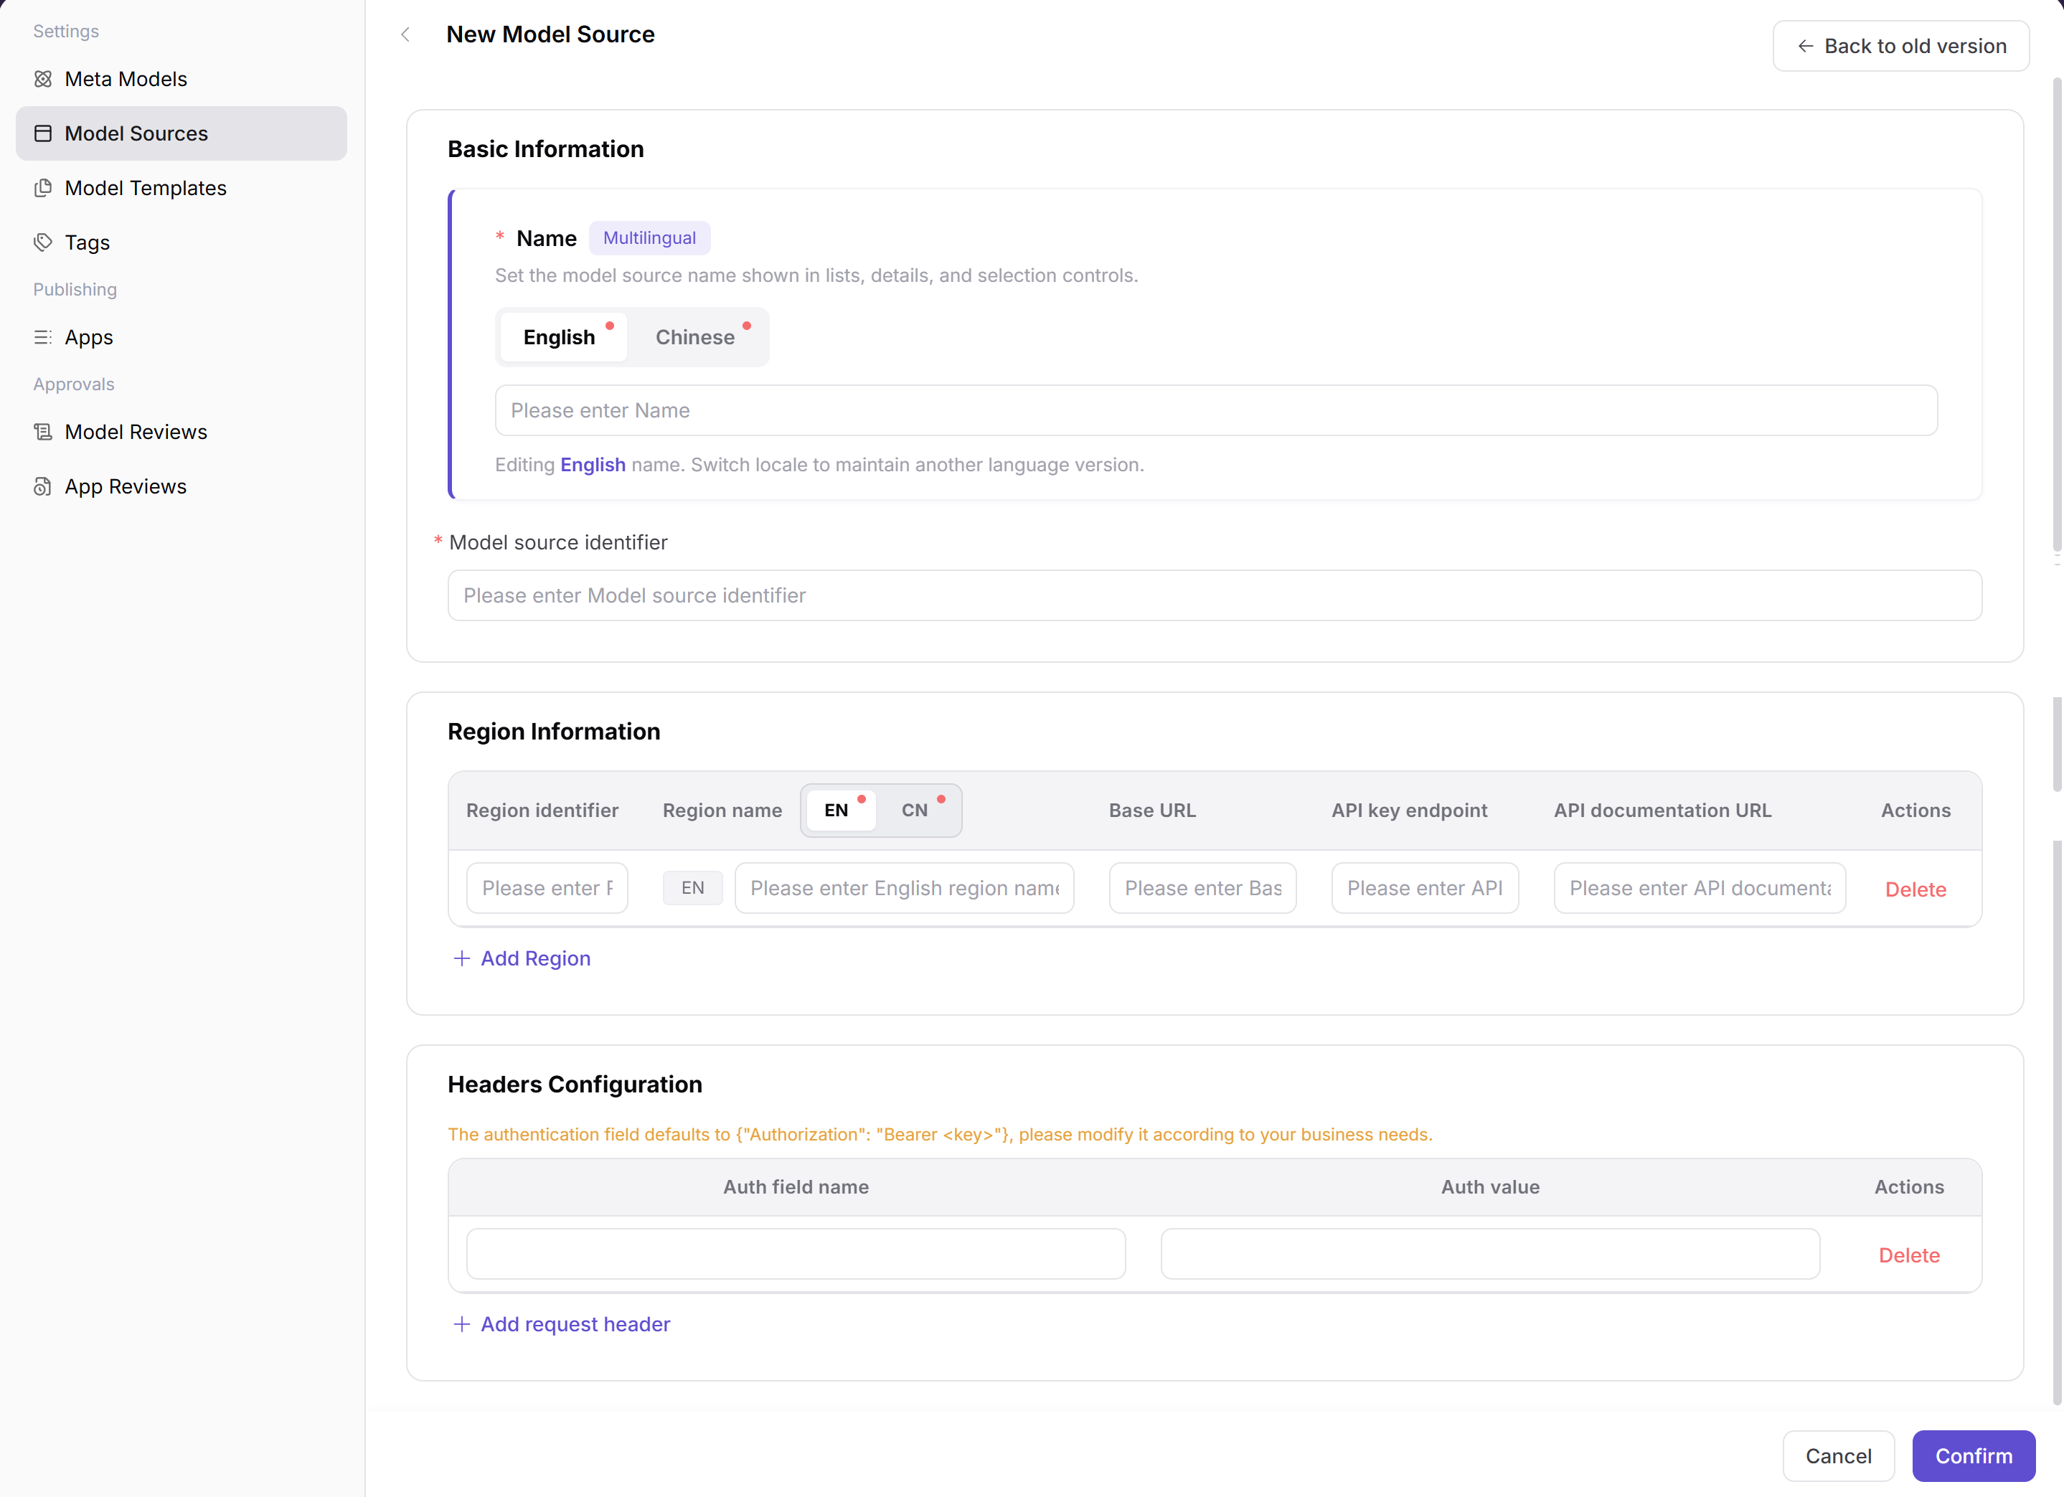Viewport: 2064px width, 1497px height.
Task: Click the orange authentication default notice
Action: click(940, 1135)
